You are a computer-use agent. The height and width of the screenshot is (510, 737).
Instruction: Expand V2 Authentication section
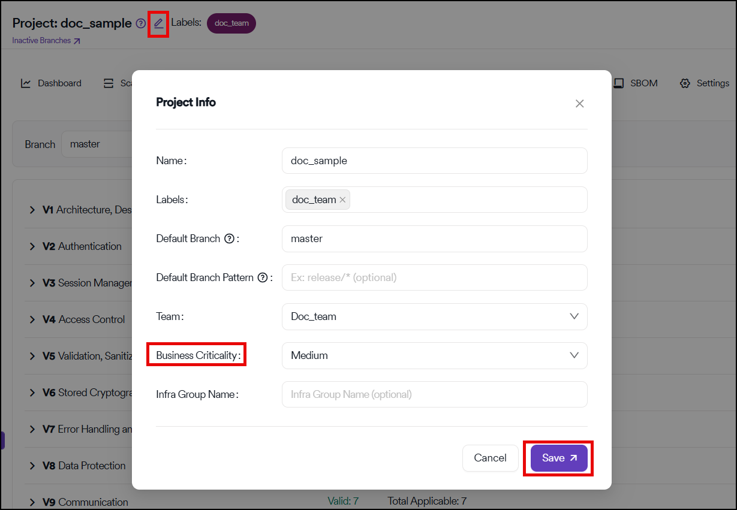pyautogui.click(x=33, y=246)
